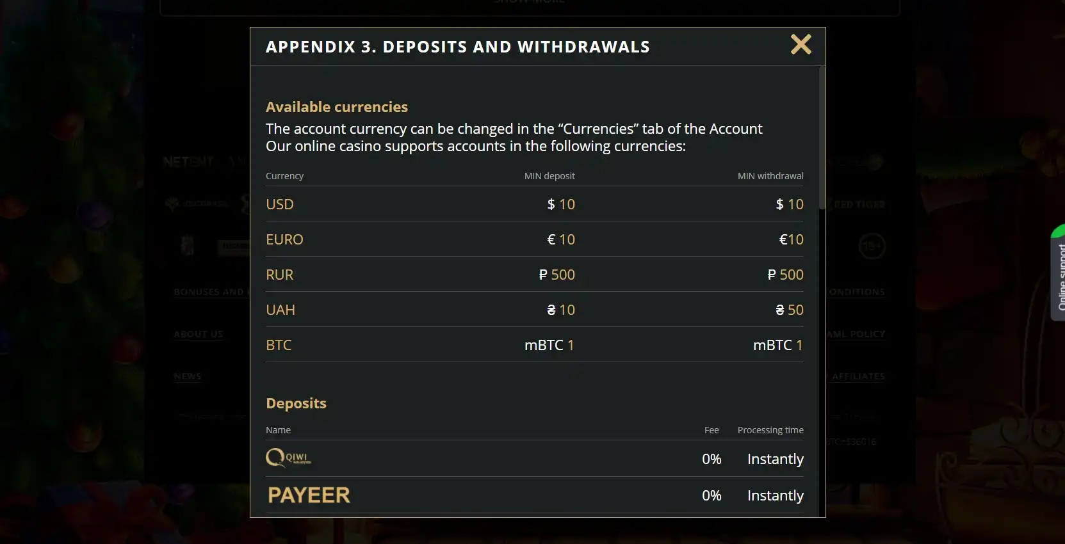Click the BTC currency label
The height and width of the screenshot is (544, 1065).
click(279, 345)
